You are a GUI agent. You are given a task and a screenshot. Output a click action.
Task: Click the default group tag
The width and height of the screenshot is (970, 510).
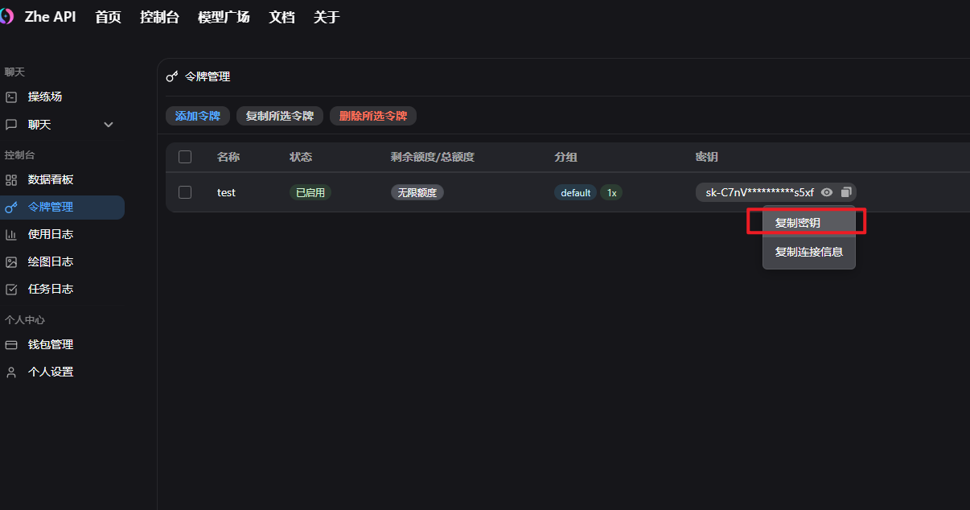tap(576, 192)
